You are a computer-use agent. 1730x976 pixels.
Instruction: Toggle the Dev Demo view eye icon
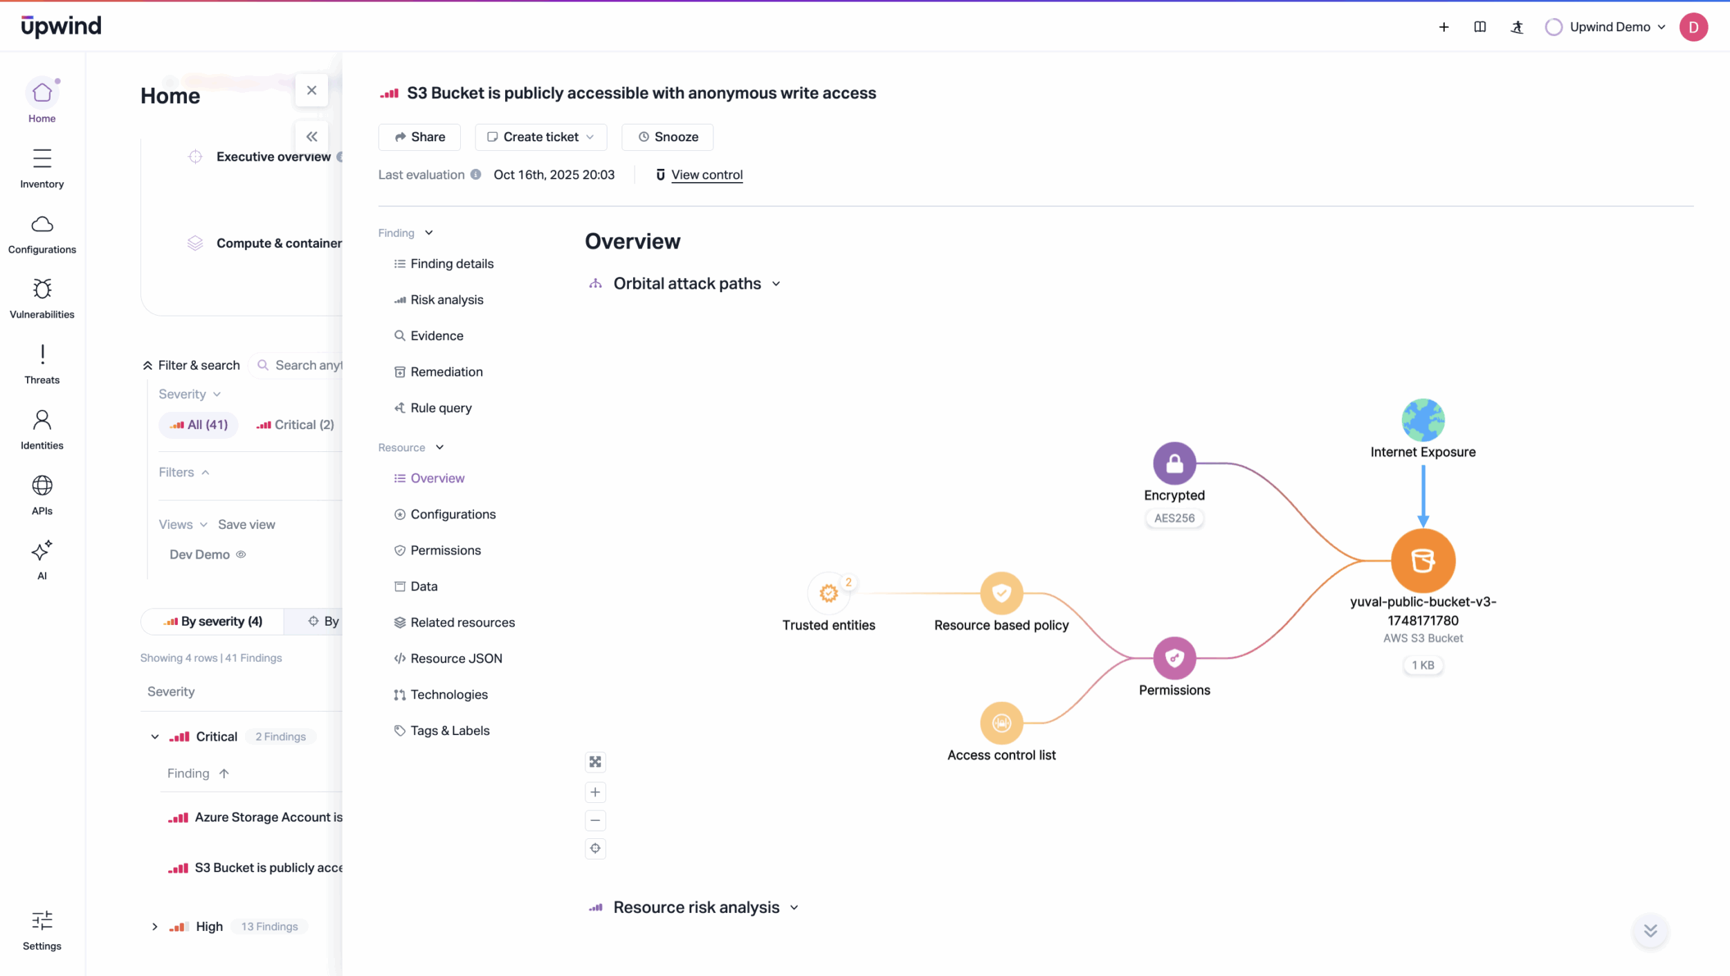click(241, 554)
